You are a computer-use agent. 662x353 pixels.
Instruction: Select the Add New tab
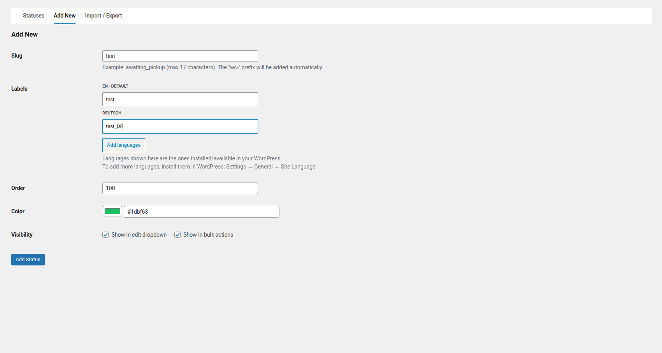point(65,16)
